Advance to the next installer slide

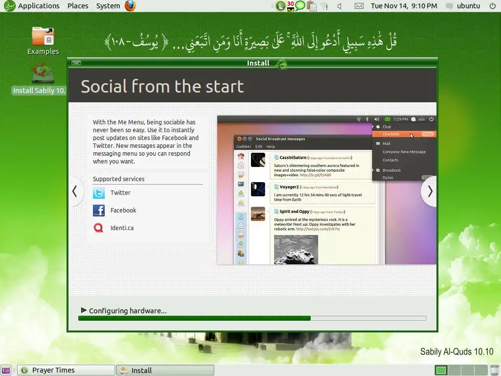[430, 191]
